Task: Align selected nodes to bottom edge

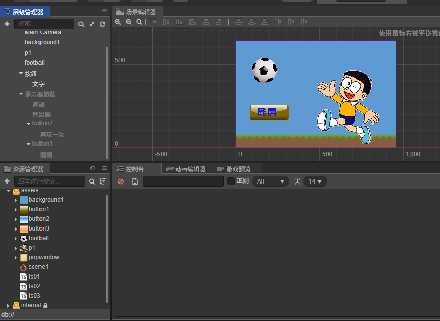Action: click(179, 22)
